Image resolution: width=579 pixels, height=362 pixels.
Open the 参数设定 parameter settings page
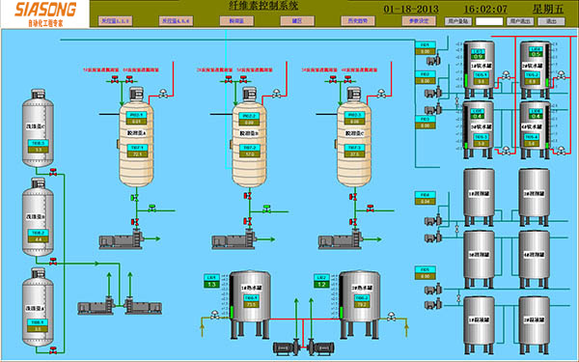(x=419, y=20)
